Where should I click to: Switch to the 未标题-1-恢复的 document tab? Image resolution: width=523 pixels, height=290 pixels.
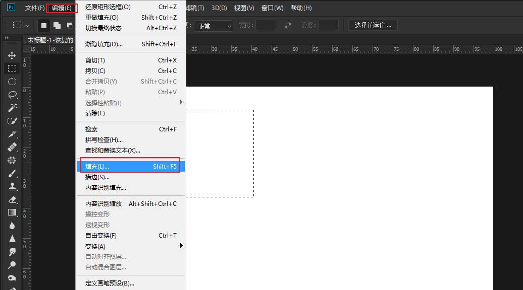click(50, 40)
